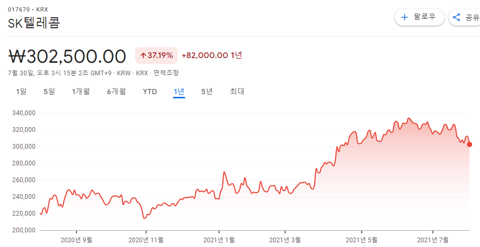Click the 017670 • KRX ticker label
This screenshot has height=247, width=480.
pyautogui.click(x=28, y=9)
